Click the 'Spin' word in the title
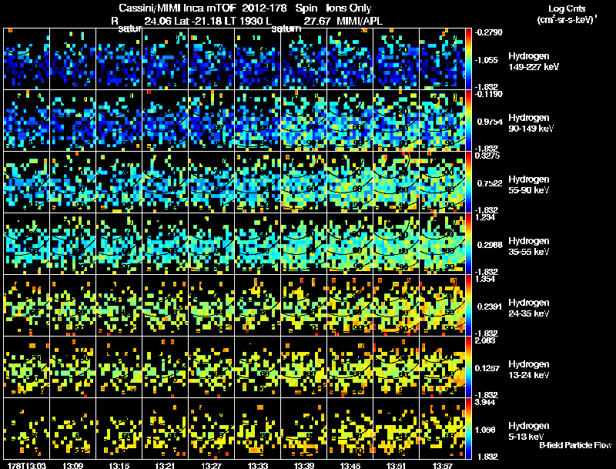Viewport: 616px width, 469px height. (306, 8)
